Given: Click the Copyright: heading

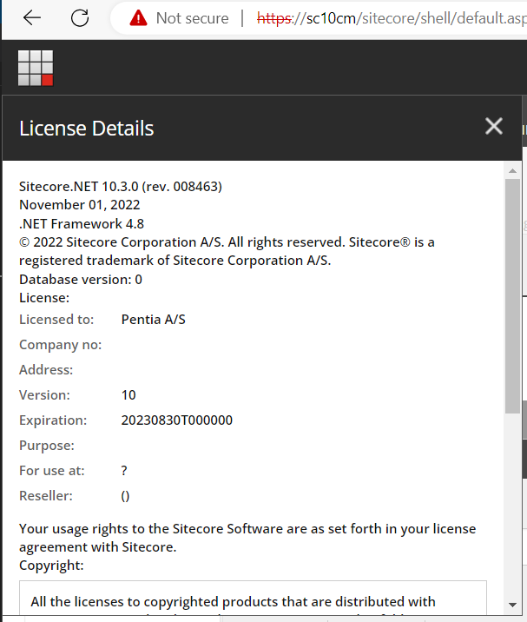Looking at the screenshot, I should (x=51, y=566).
